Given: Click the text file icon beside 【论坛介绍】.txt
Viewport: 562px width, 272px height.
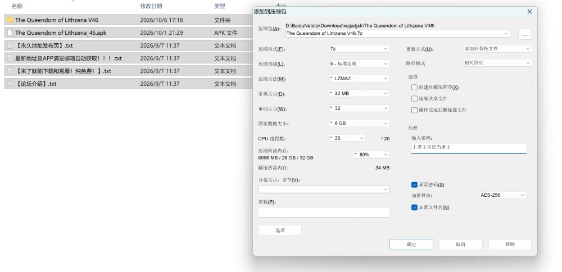Looking at the screenshot, I should click(x=10, y=84).
